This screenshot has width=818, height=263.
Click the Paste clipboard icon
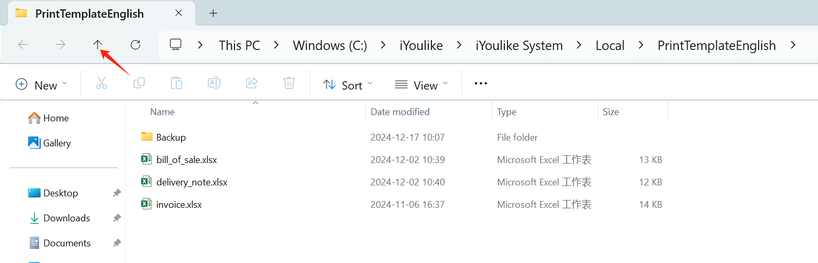pos(177,83)
